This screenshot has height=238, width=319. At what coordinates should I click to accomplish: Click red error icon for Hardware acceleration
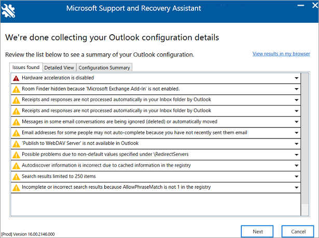tap(16, 78)
